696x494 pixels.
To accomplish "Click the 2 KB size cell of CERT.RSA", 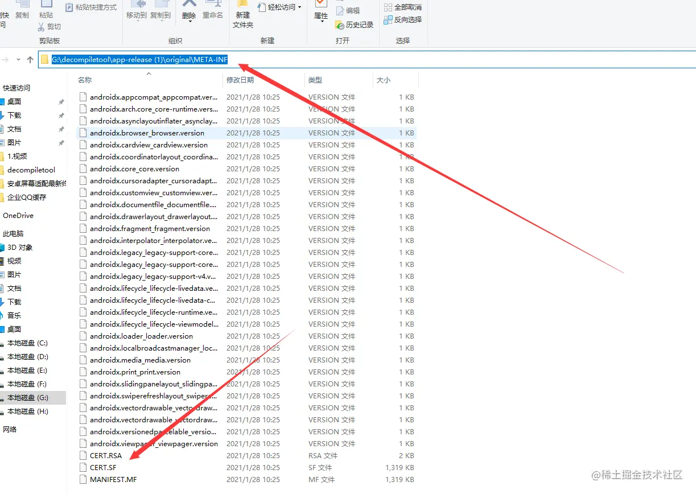I will pos(406,455).
